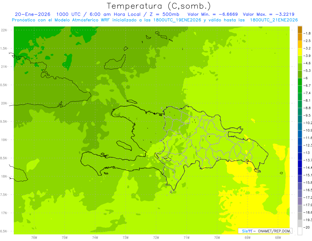Pick legend swatch between -3.9 and -4.6

tap(300, 60)
